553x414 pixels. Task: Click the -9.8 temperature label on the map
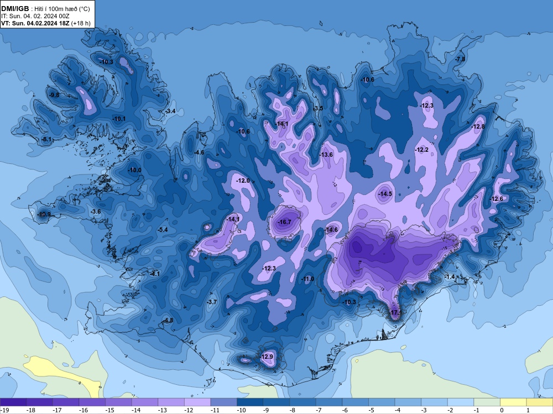pos(54,95)
